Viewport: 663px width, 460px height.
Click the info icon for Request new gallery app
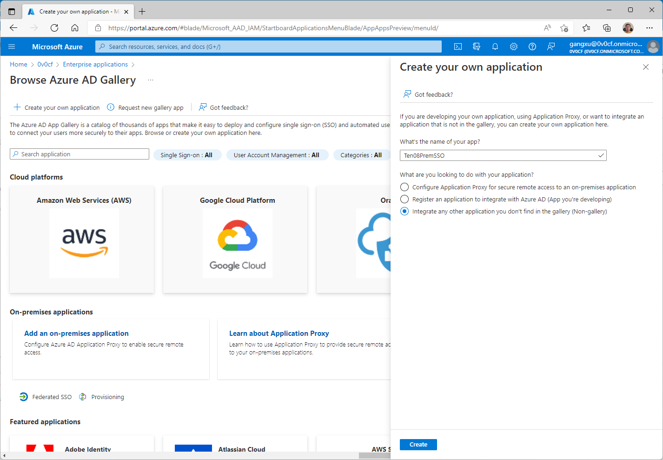point(111,107)
